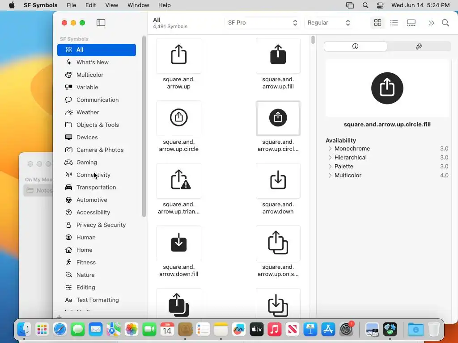Open Privacy & Security category
The width and height of the screenshot is (458, 343).
coord(97,225)
